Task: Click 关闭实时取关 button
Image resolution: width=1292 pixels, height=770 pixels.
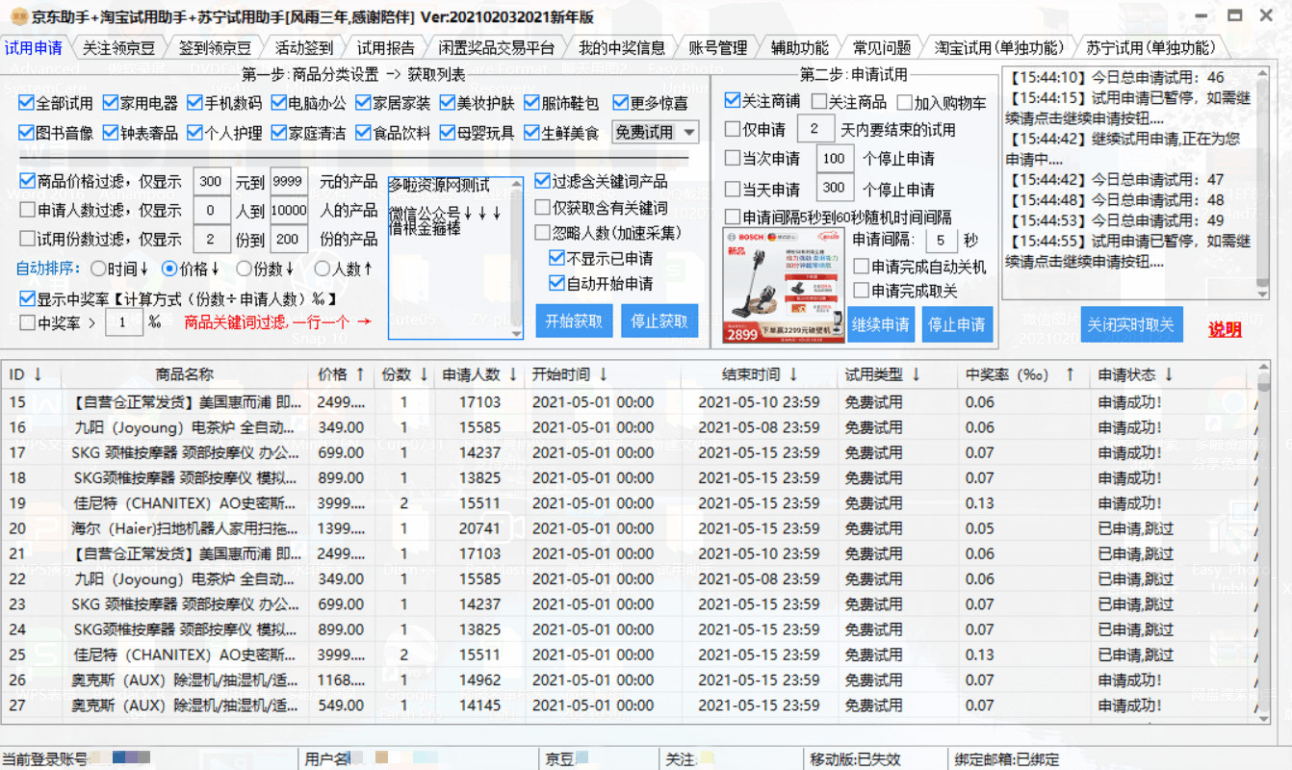Action: (x=1130, y=325)
